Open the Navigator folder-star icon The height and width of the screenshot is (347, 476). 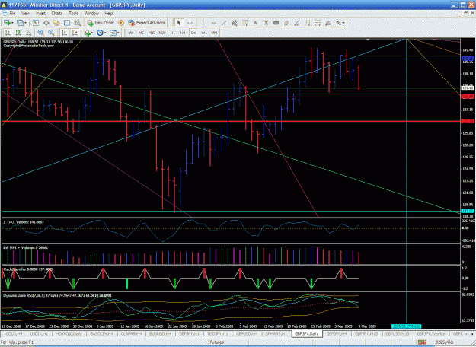click(56, 23)
